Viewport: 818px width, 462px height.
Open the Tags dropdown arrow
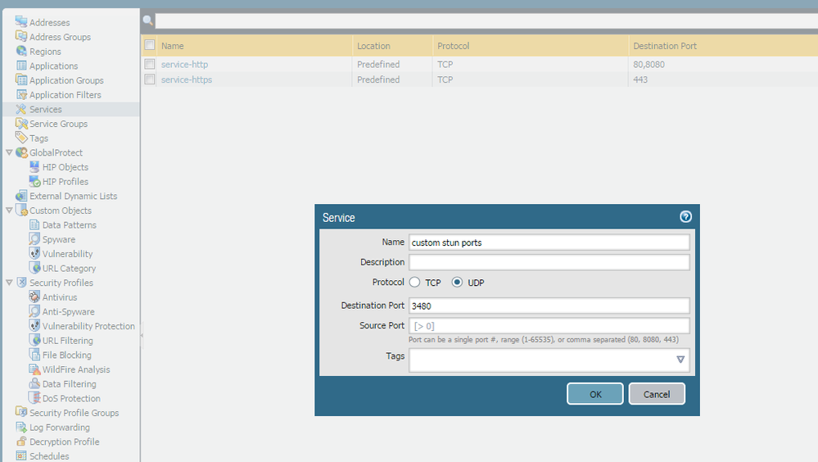(680, 360)
